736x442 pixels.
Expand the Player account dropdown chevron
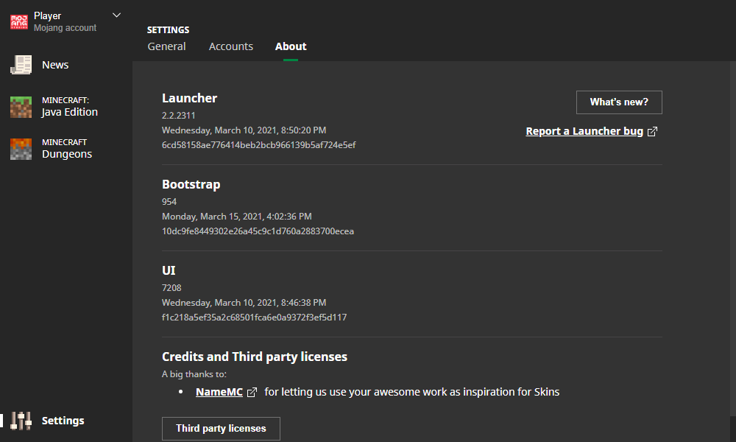click(x=116, y=15)
